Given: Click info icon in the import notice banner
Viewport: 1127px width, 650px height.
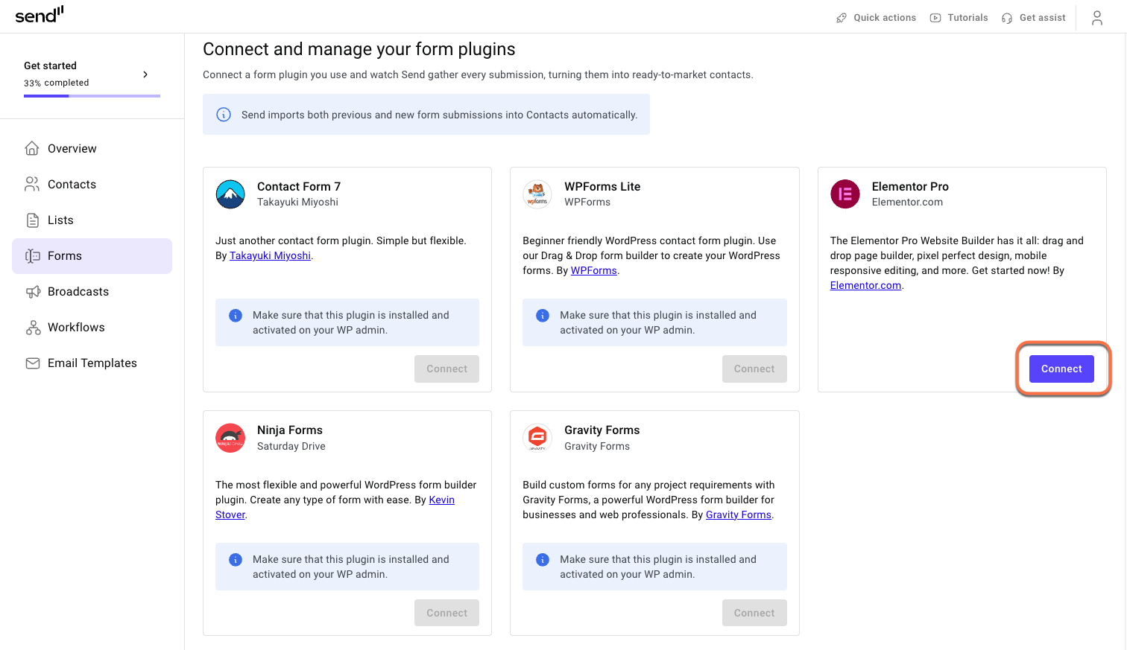Looking at the screenshot, I should tap(223, 115).
